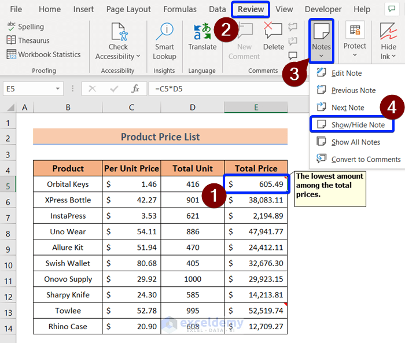Switch to the Formulas tab
This screenshot has height=343, width=405.
click(180, 9)
